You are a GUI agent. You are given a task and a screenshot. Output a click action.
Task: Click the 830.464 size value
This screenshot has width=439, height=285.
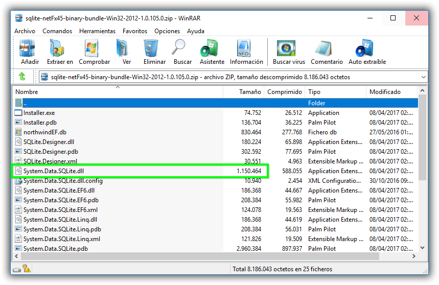point(251,132)
